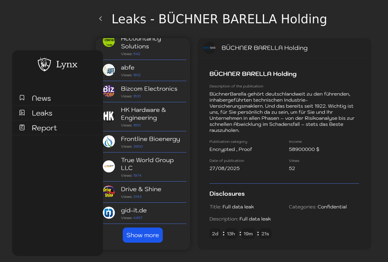388x262 pixels.
Task: Click the Categories Confidential value
Action: coord(332,207)
